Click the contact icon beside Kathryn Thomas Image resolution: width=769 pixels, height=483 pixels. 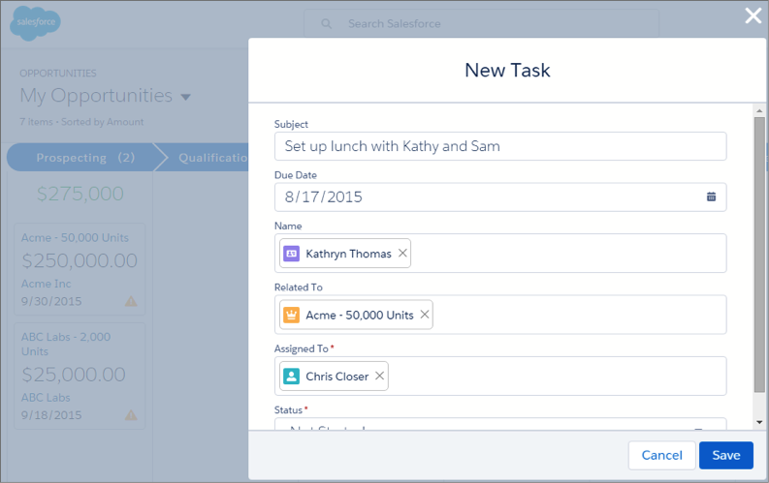pyautogui.click(x=291, y=254)
